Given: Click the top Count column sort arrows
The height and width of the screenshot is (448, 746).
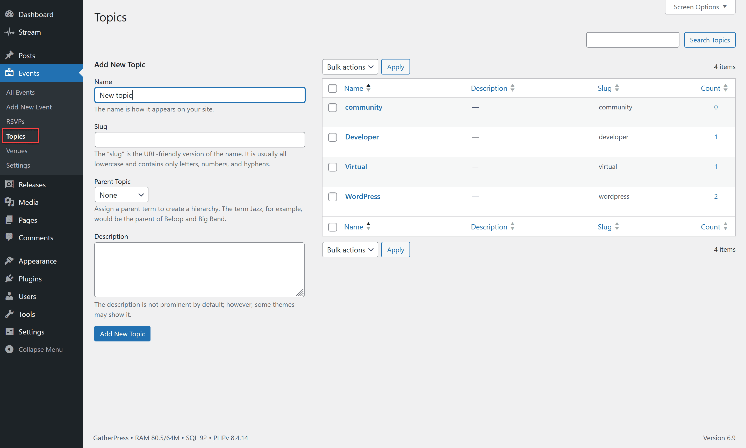Looking at the screenshot, I should pyautogui.click(x=726, y=88).
